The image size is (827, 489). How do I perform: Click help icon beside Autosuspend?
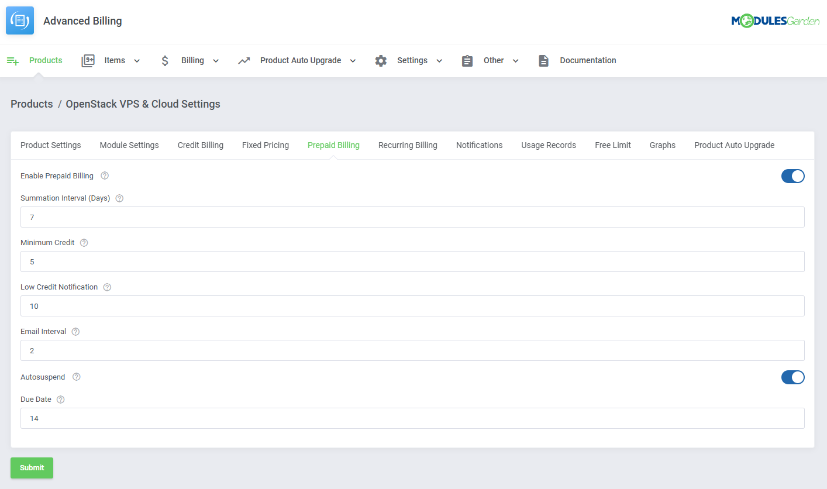pyautogui.click(x=76, y=377)
